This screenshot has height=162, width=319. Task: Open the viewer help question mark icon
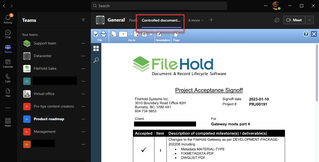(x=306, y=34)
